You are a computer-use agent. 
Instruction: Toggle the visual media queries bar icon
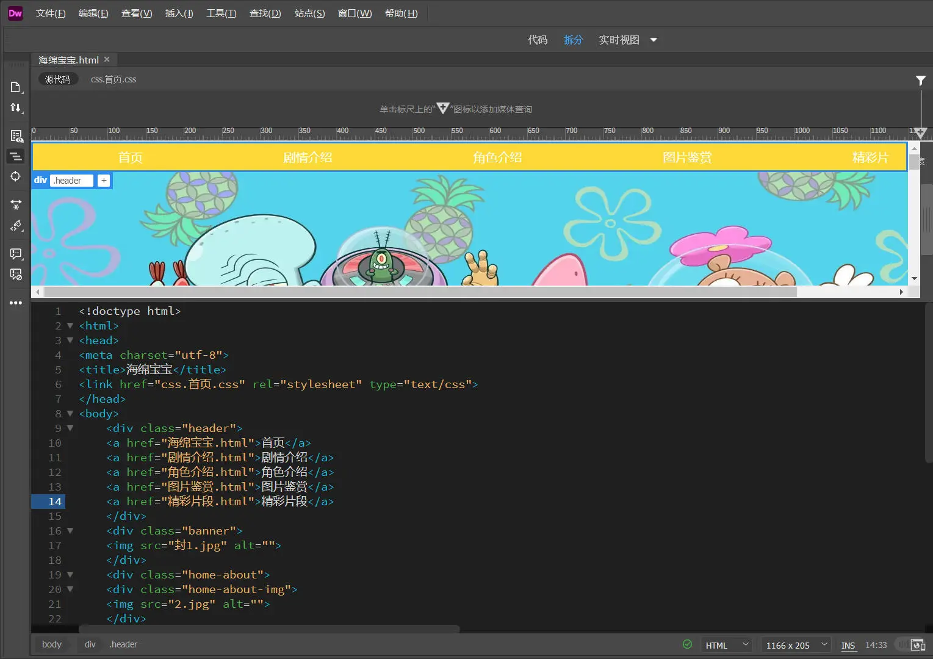(x=16, y=157)
